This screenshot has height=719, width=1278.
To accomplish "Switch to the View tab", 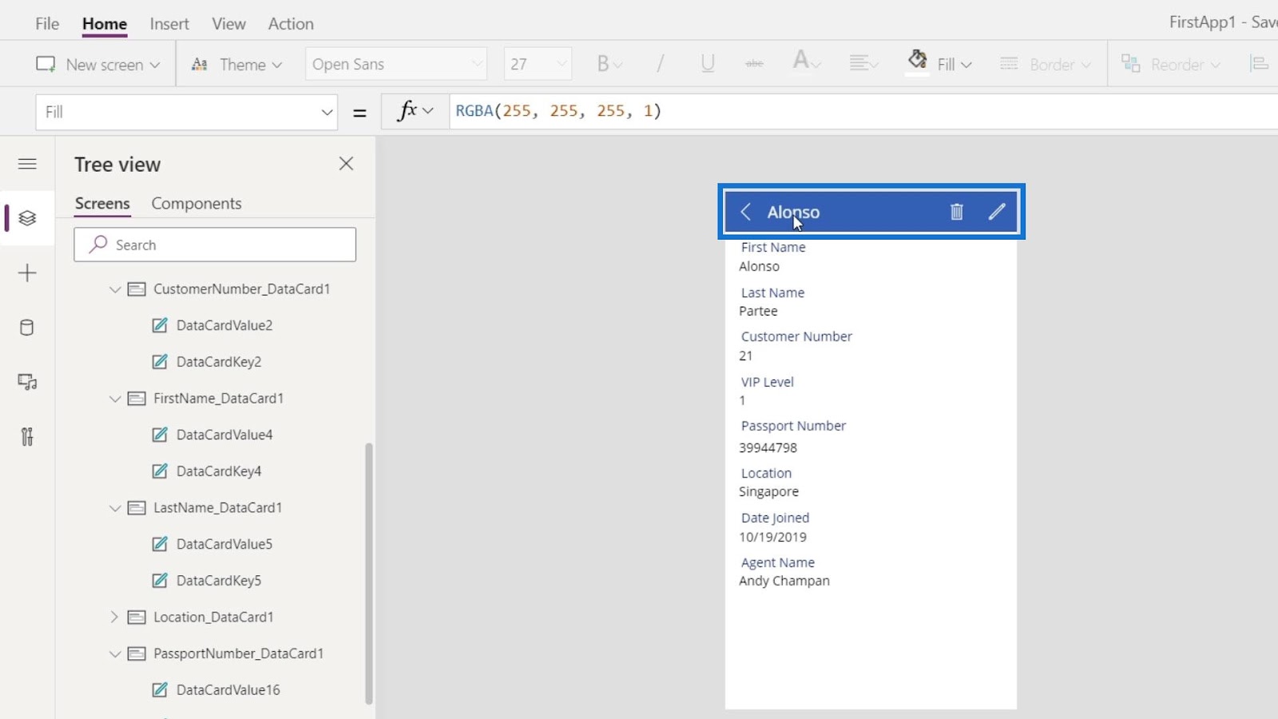I will click(x=228, y=24).
